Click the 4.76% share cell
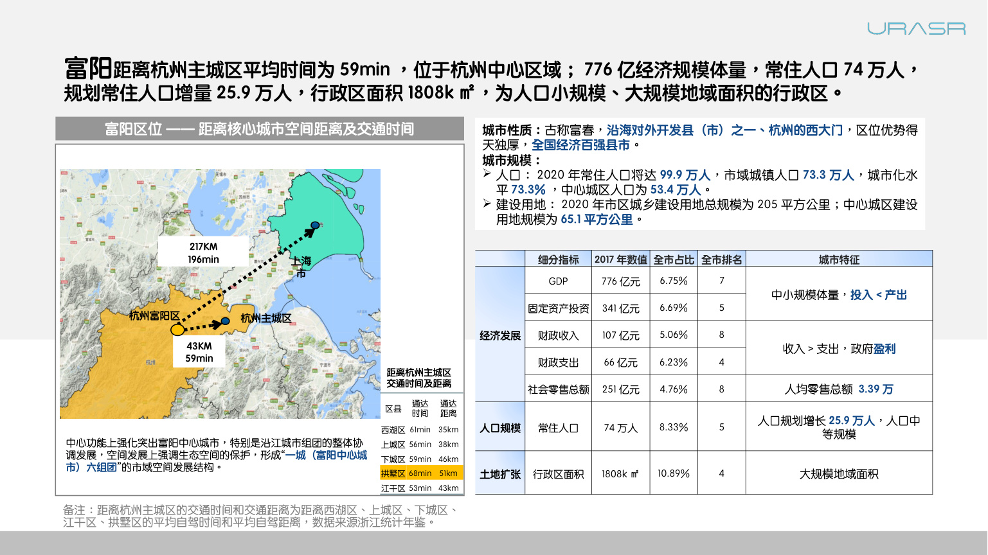This screenshot has width=988, height=555. click(x=674, y=389)
